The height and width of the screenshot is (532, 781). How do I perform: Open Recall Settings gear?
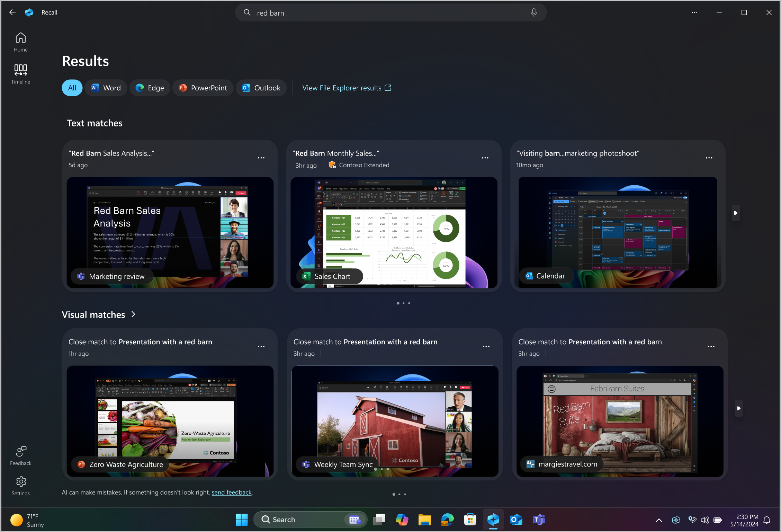point(20,486)
